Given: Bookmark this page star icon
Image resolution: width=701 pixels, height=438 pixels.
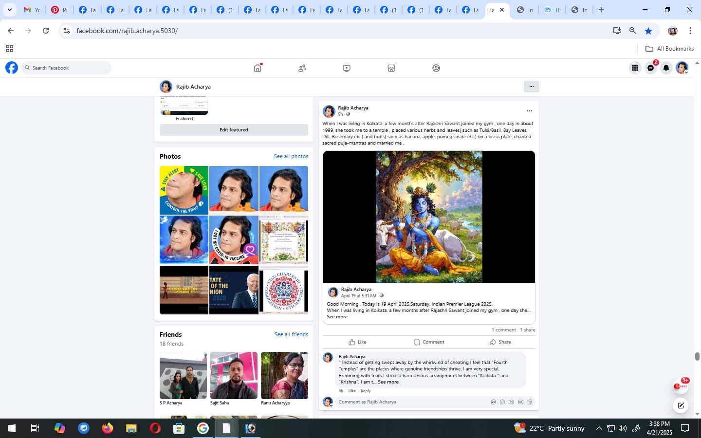Looking at the screenshot, I should tap(648, 31).
